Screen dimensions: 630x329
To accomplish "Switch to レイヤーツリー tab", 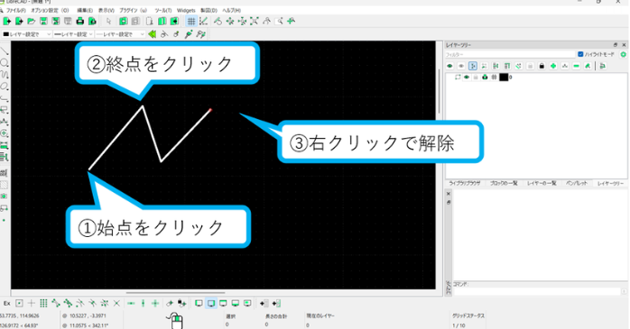I will tap(610, 183).
